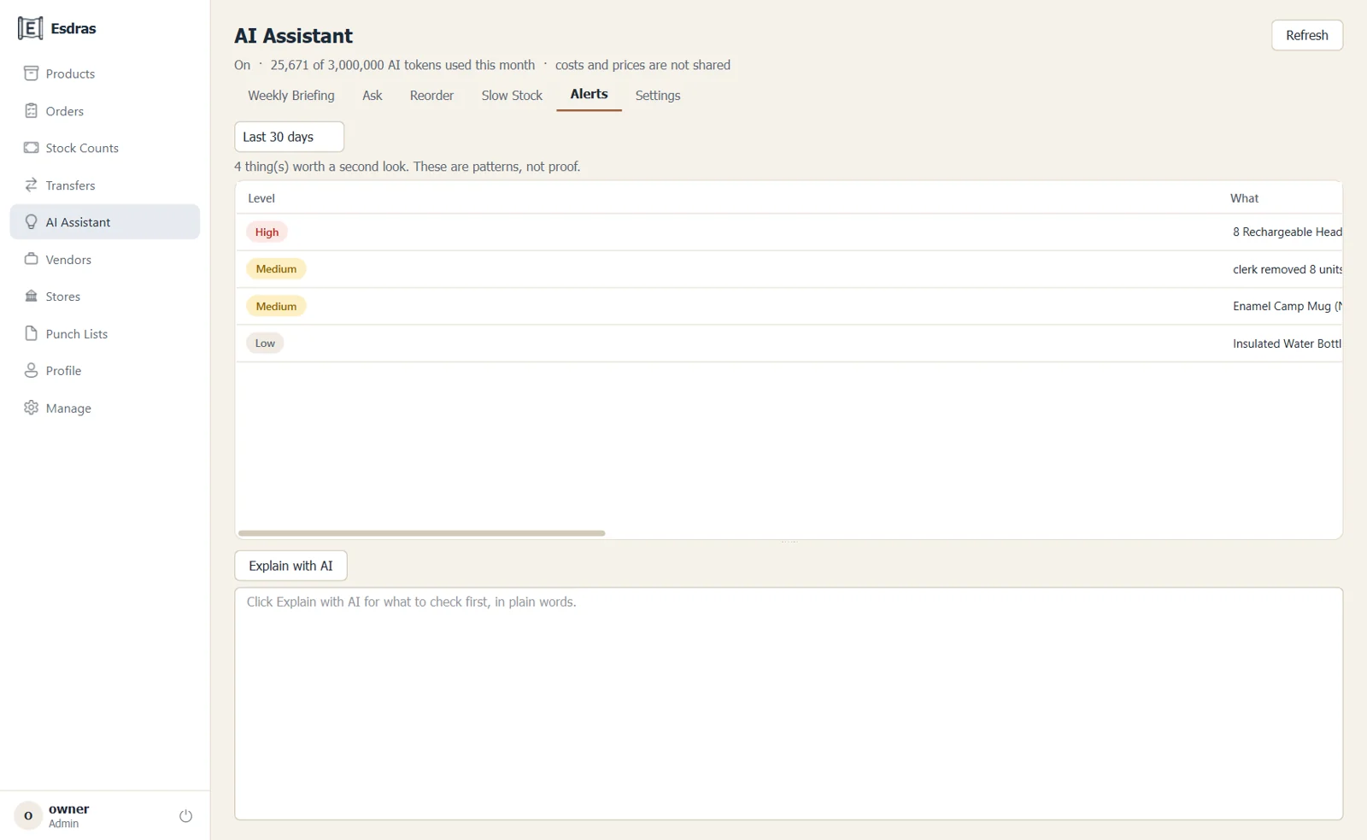
Task: Open the Slow Stock tab
Action: 512,96
